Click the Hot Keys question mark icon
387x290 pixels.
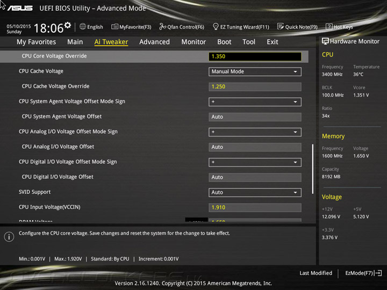click(329, 26)
